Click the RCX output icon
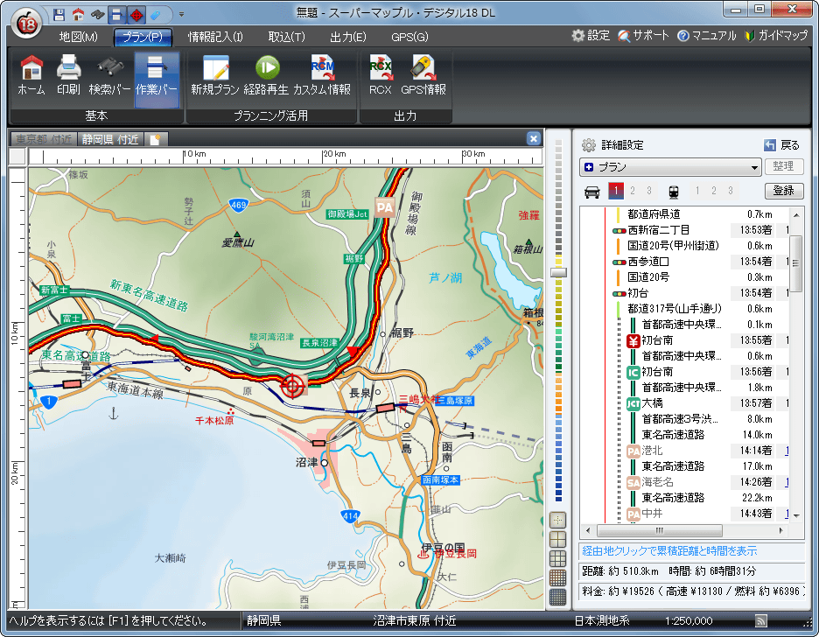Viewport: 819px width, 637px height. click(380, 75)
